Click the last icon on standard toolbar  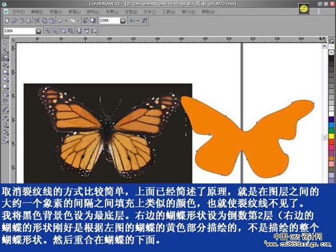(144, 21)
